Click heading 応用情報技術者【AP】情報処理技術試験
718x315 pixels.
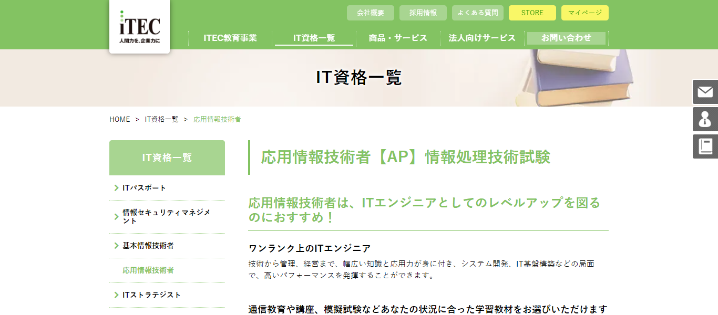[406, 157]
